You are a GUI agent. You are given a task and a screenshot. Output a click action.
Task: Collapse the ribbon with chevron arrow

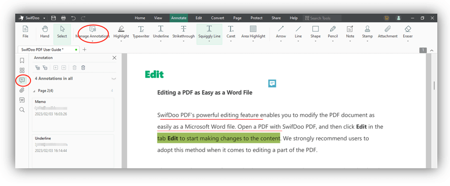coord(432,51)
